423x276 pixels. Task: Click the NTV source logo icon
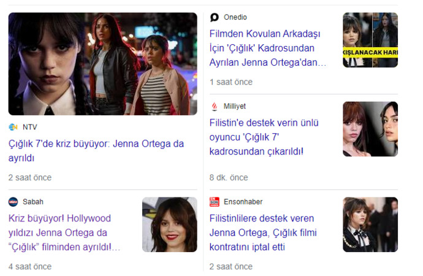click(13, 127)
